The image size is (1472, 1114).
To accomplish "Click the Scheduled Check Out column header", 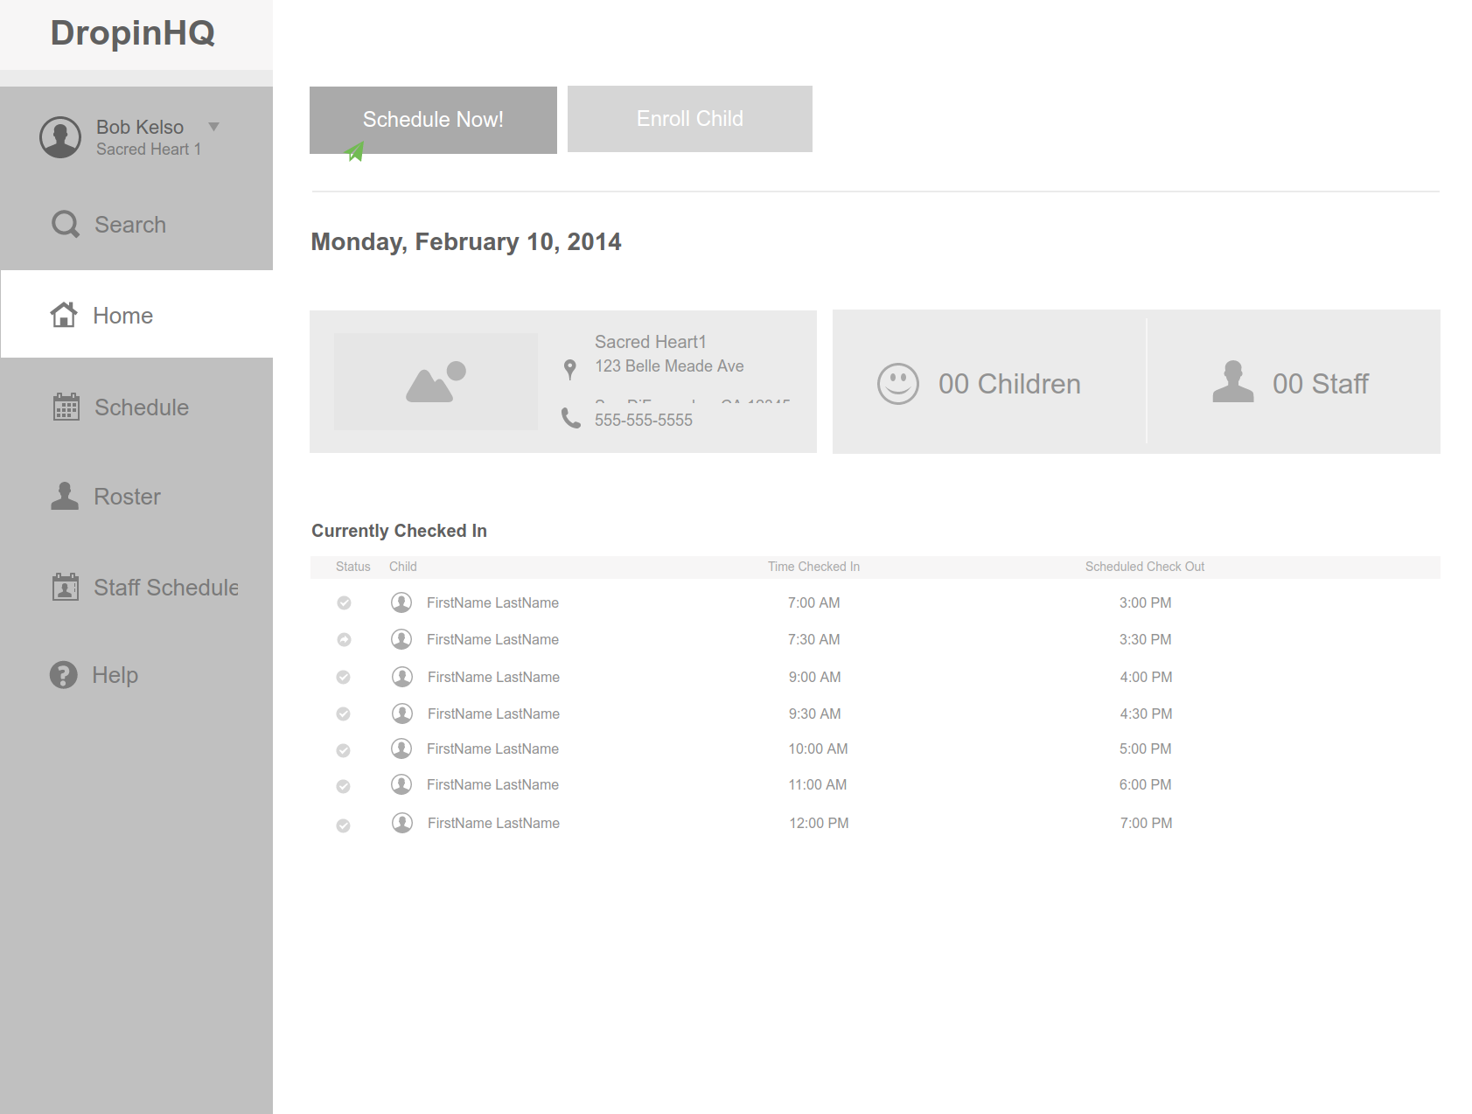I will [1145, 567].
